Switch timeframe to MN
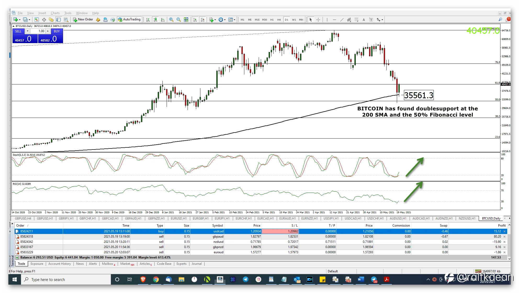The height and width of the screenshot is (293, 519). pyautogui.click(x=301, y=20)
